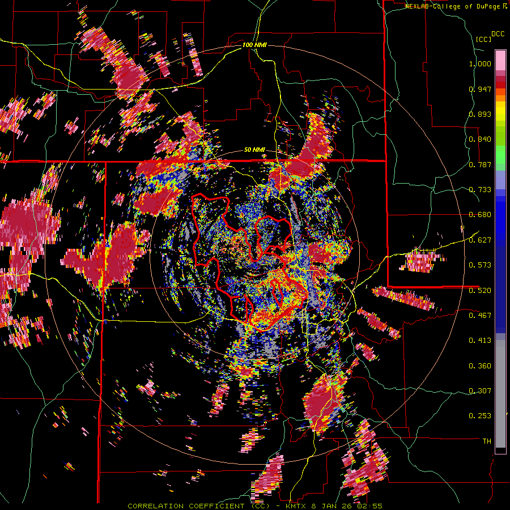Select the 1.000 scale value
Screen dimensions: 510x510
click(x=480, y=63)
